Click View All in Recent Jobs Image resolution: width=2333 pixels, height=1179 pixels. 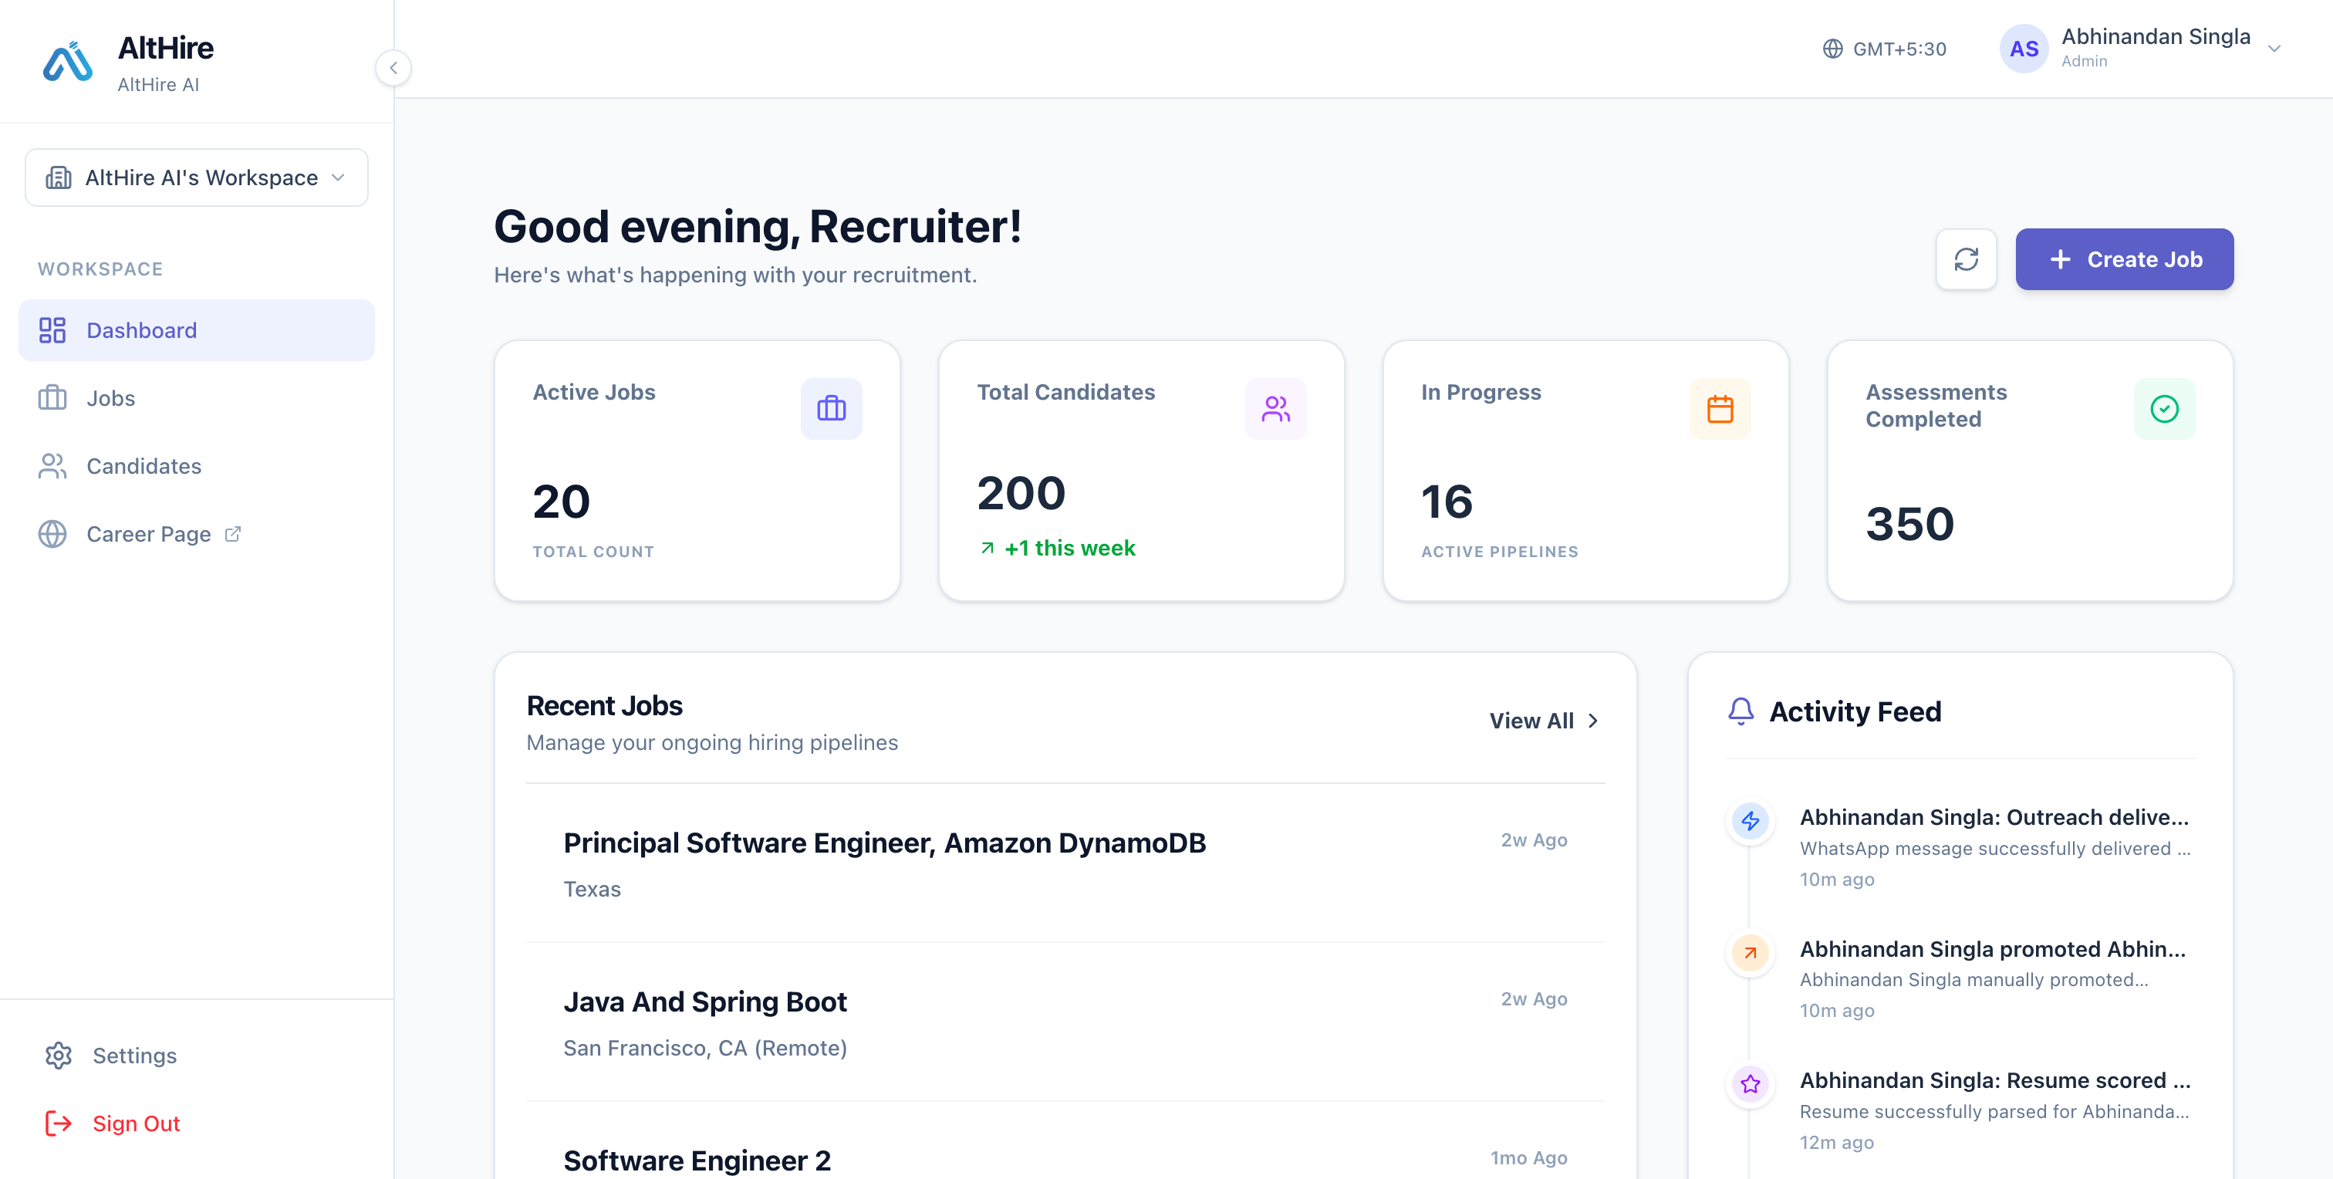[x=1545, y=721]
